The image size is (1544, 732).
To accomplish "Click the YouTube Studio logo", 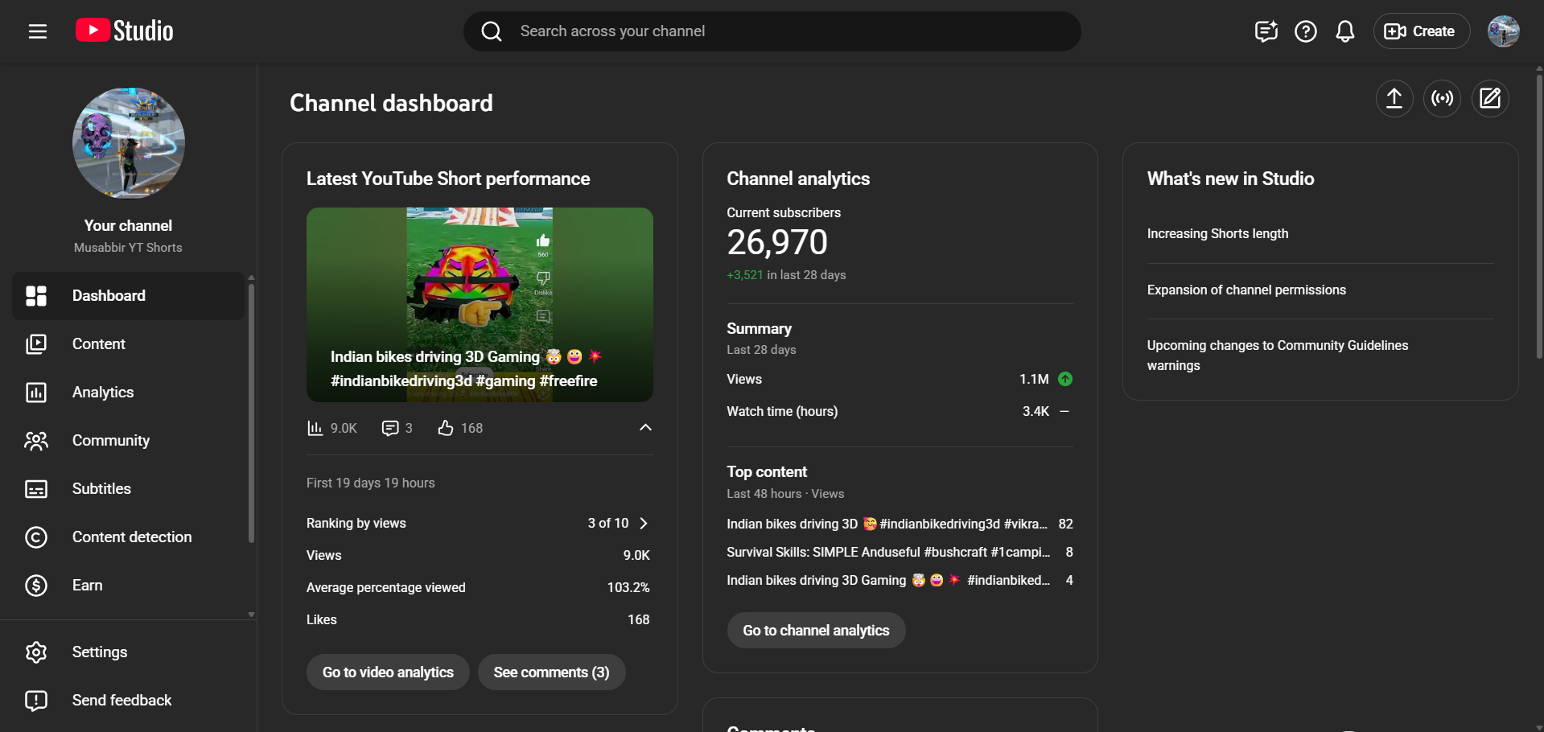I will 125,31.
